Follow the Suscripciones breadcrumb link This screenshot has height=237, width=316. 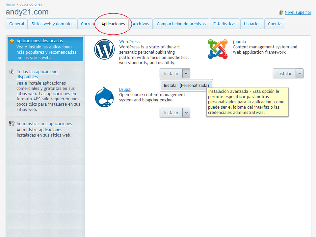pos(31,4)
